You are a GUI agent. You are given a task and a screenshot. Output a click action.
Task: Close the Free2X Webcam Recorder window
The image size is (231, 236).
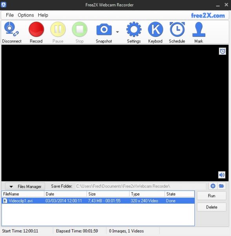coord(226,5)
